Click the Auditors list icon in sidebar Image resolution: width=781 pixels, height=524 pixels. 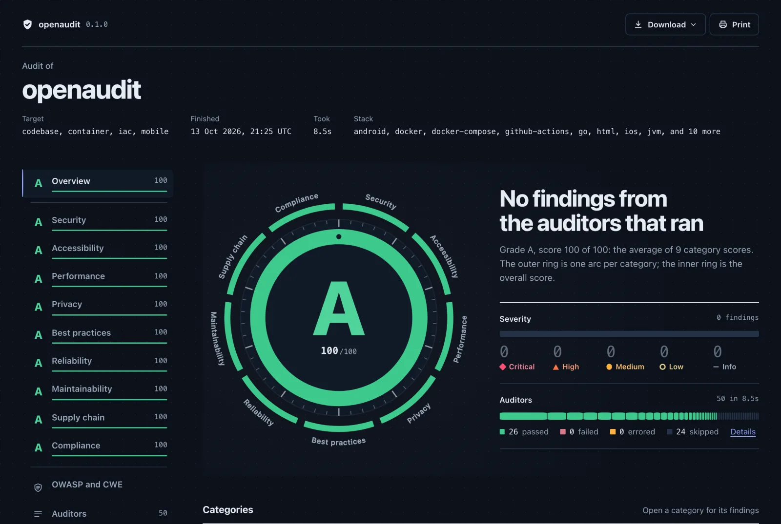38,514
